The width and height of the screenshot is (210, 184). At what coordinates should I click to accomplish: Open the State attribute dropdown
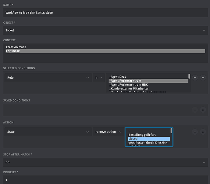(x=48, y=132)
